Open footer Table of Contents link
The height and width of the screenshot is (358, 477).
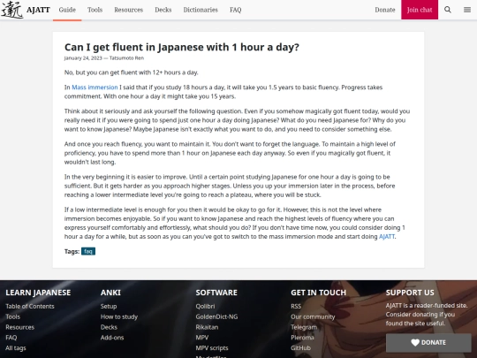pos(30,306)
